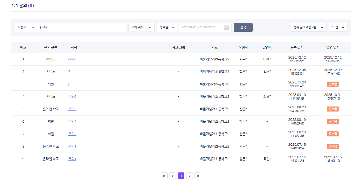Select page 1 in pagination

(x=181, y=176)
